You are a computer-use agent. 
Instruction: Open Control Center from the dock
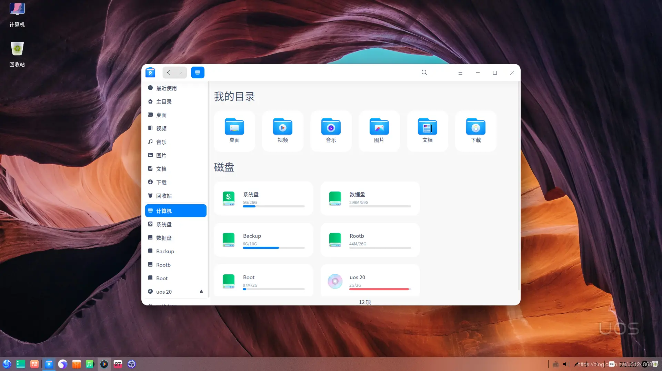[131, 364]
